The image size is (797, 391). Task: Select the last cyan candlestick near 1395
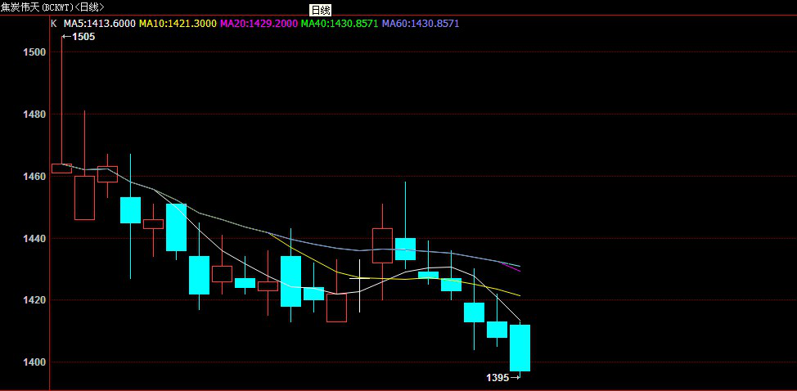tap(520, 348)
